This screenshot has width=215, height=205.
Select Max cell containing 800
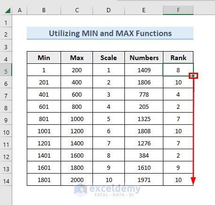click(x=77, y=106)
